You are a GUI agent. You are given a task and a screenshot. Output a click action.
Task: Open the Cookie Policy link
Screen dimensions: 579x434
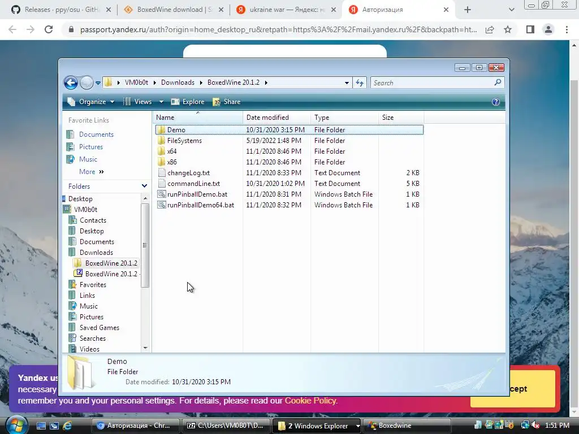point(310,401)
